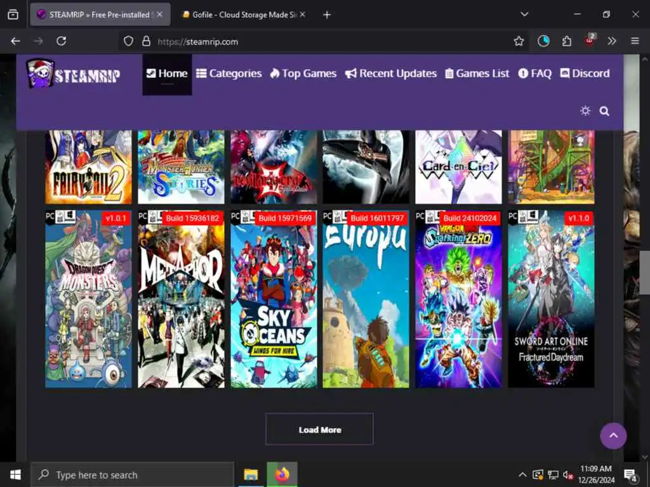This screenshot has height=487, width=650.
Task: Click the muted volume tray icon
Action: [x=568, y=475]
